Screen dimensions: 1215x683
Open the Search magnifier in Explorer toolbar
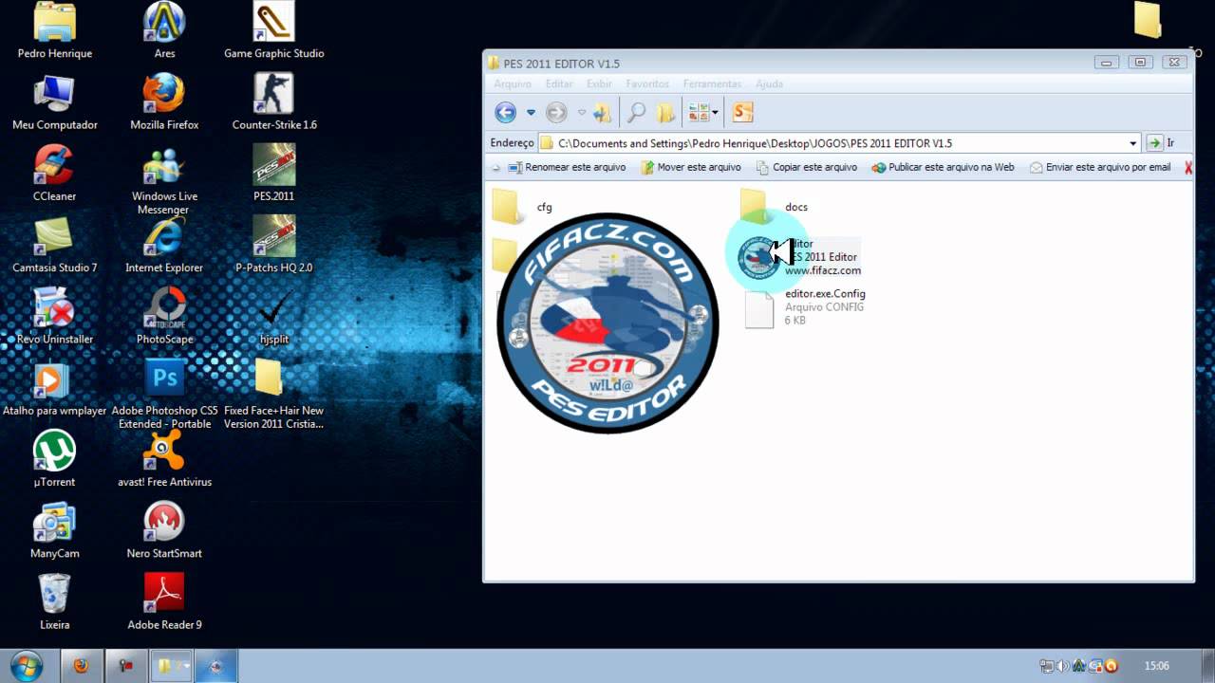tap(636, 113)
